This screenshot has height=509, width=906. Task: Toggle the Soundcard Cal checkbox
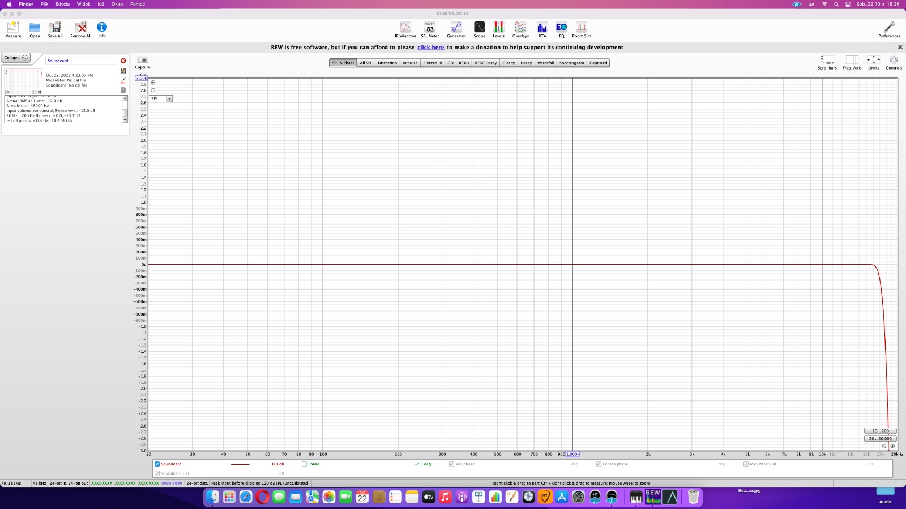click(157, 473)
